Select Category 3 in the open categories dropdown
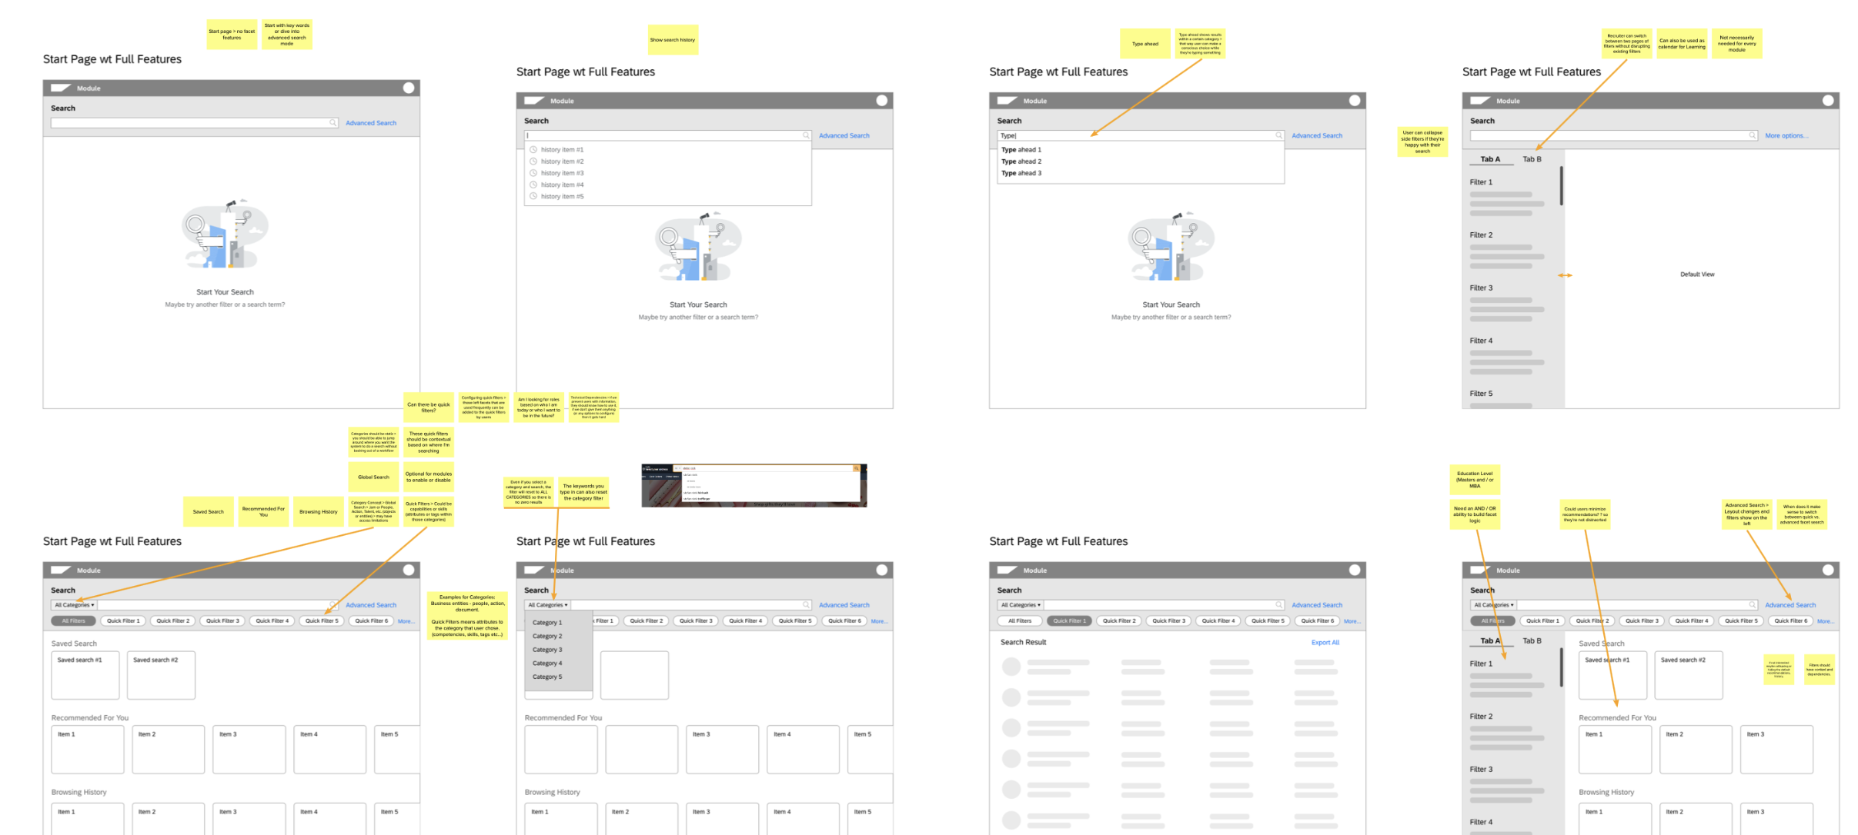Screen dimensions: 1858x835 coord(547,650)
